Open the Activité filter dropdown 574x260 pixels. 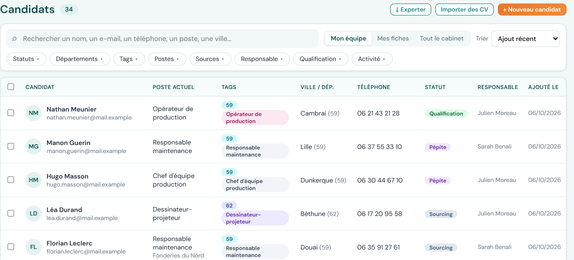(x=372, y=59)
